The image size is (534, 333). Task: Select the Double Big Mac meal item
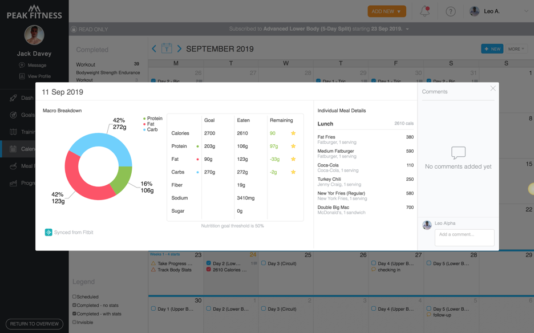[x=366, y=210]
